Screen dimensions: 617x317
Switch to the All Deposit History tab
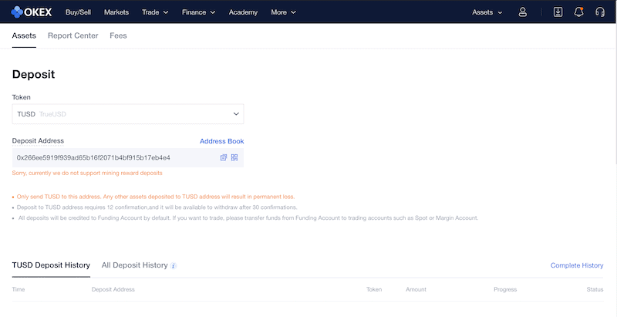point(134,265)
